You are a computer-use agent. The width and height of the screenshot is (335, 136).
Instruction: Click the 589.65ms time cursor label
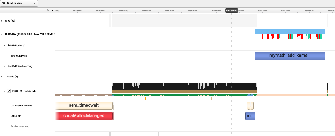coord(231,10)
